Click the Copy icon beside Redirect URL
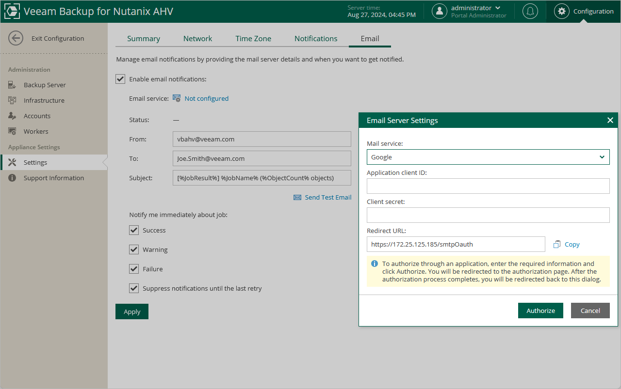 557,245
